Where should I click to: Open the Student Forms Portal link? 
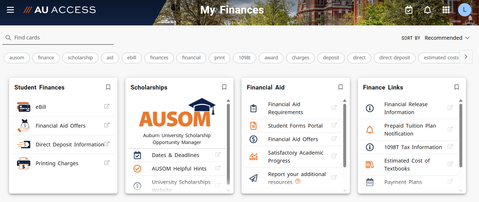coord(295,126)
